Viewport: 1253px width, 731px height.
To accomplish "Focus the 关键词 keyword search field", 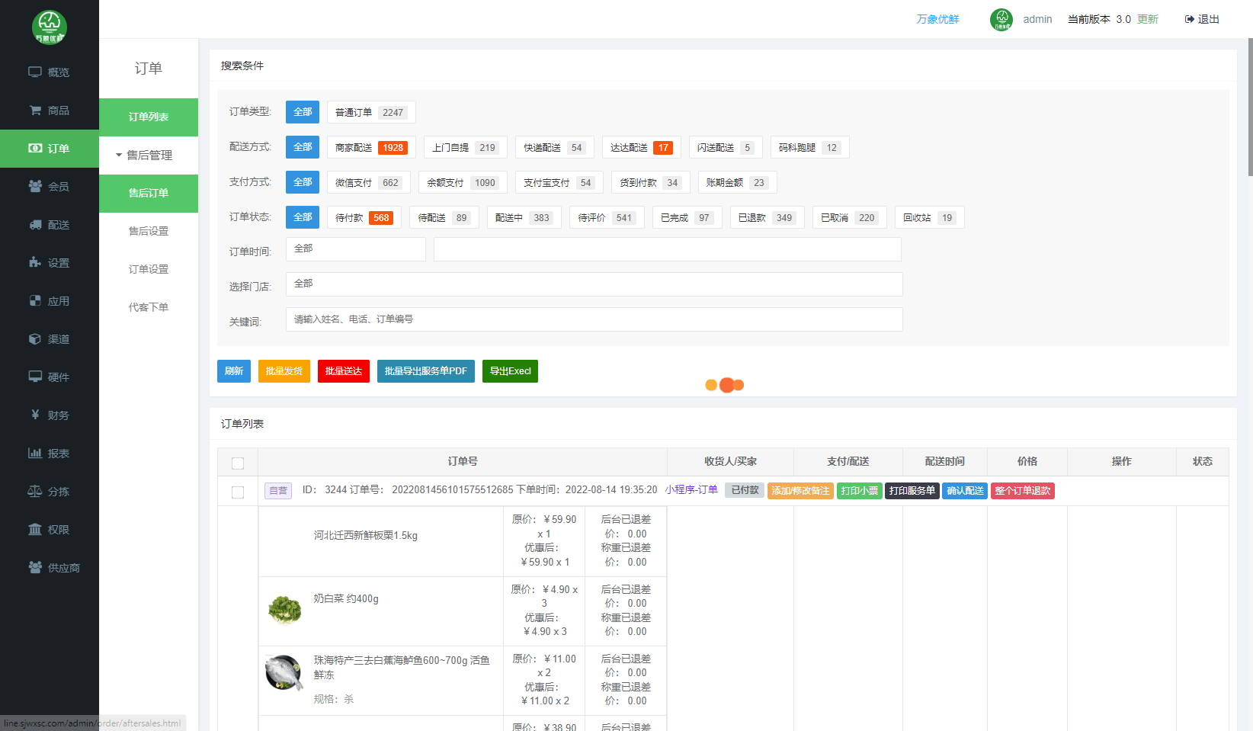I will pos(594,319).
